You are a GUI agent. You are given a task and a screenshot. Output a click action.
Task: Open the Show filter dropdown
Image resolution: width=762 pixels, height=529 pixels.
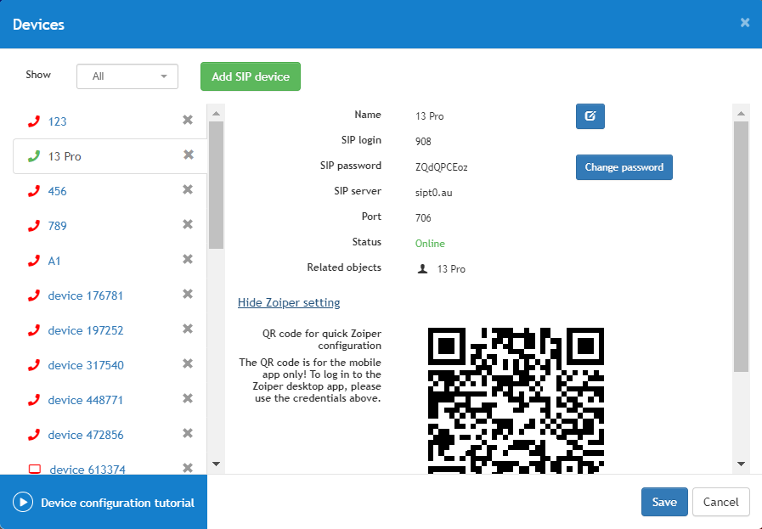[127, 76]
